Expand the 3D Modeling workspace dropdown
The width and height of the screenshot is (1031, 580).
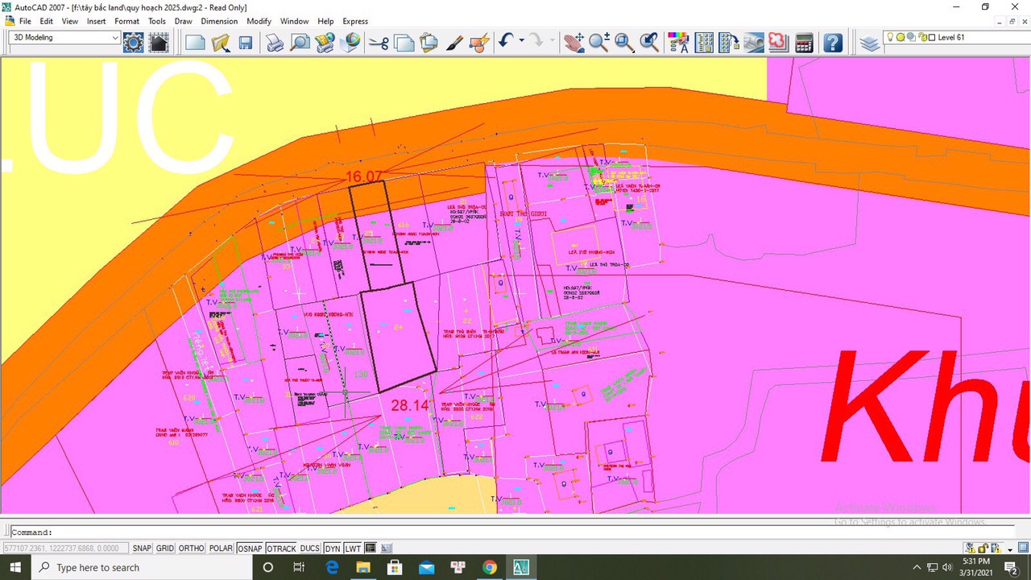click(116, 38)
